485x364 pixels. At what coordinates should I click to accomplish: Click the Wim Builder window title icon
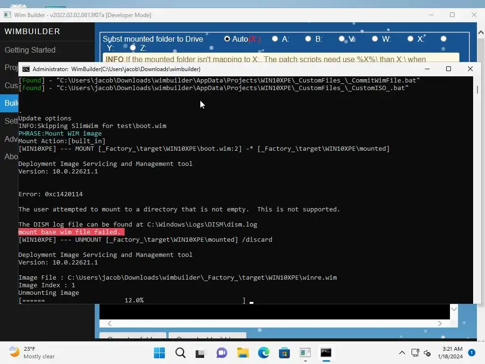8,15
